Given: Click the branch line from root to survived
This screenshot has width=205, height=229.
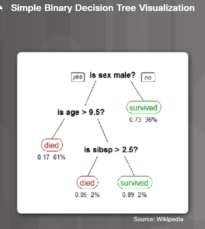Looking at the screenshot, I should 137,91.
